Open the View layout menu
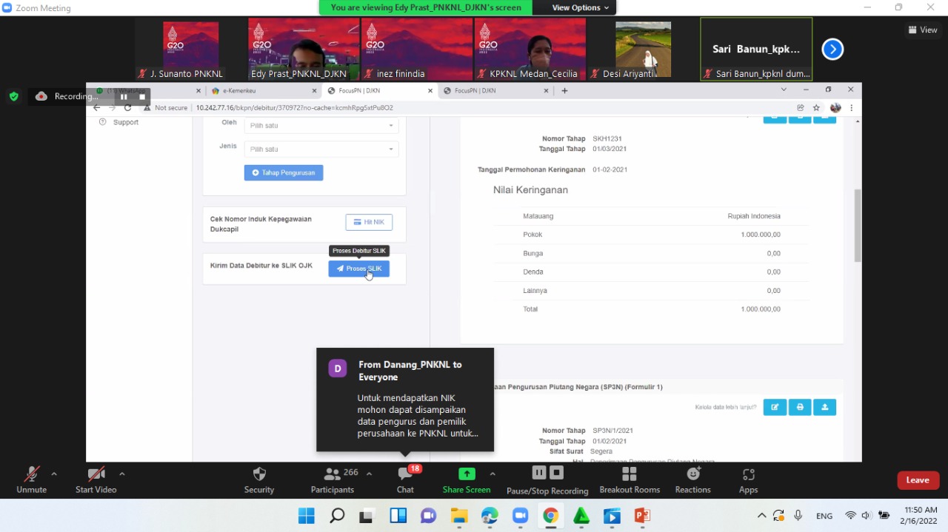This screenshot has height=532, width=948. [x=923, y=30]
